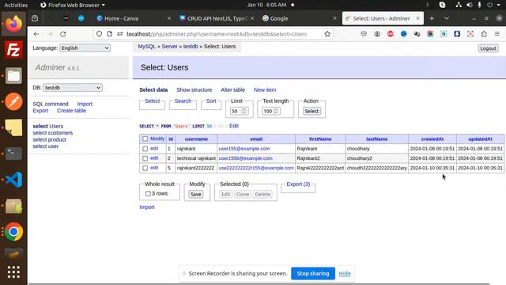Viewport: 506px width, 285px height.
Task: Open Alter table link
Action: [232, 89]
